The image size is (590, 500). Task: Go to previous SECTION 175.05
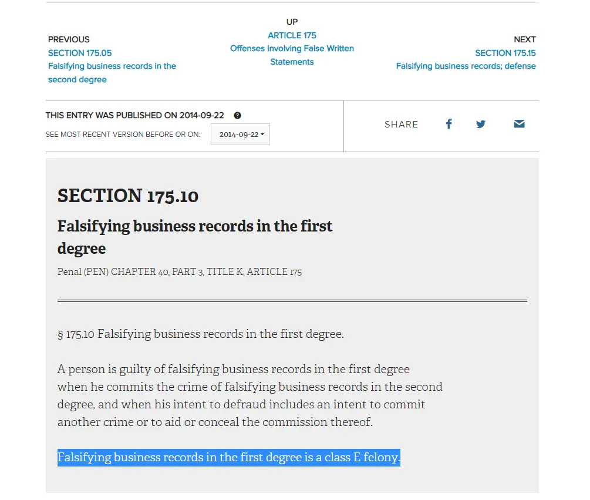80,53
